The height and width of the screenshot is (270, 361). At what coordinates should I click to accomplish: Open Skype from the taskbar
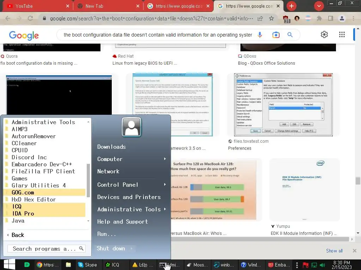click(x=87, y=265)
